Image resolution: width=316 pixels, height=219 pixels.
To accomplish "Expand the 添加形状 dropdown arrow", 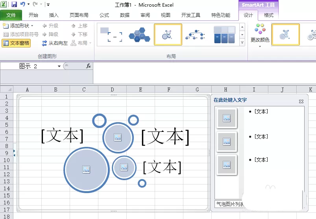I will click(32, 26).
